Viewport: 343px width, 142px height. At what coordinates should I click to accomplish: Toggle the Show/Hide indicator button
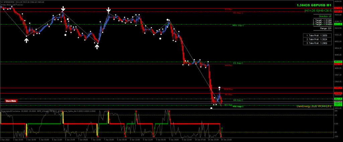pyautogui.click(x=11, y=101)
